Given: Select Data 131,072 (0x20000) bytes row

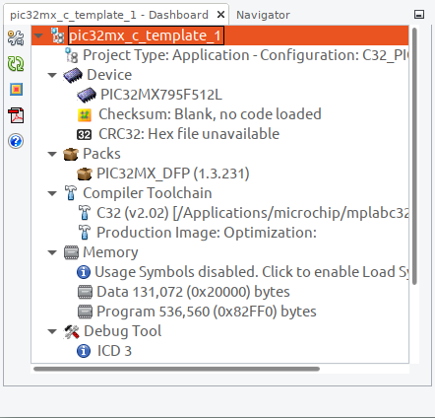Looking at the screenshot, I should coord(193,292).
